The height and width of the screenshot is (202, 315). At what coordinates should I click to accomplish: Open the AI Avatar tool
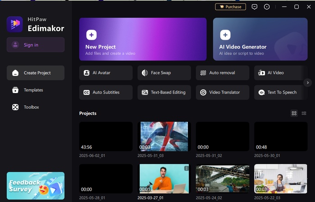pos(106,73)
